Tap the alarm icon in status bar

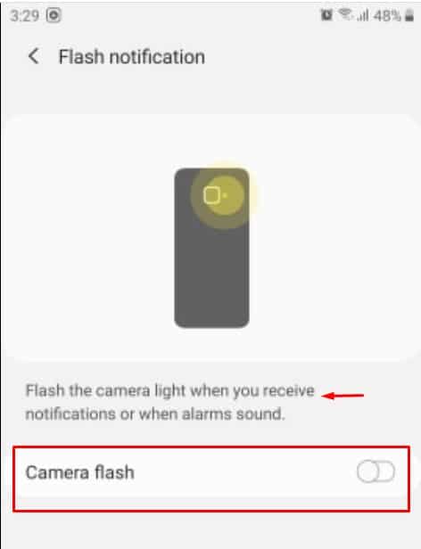click(326, 14)
